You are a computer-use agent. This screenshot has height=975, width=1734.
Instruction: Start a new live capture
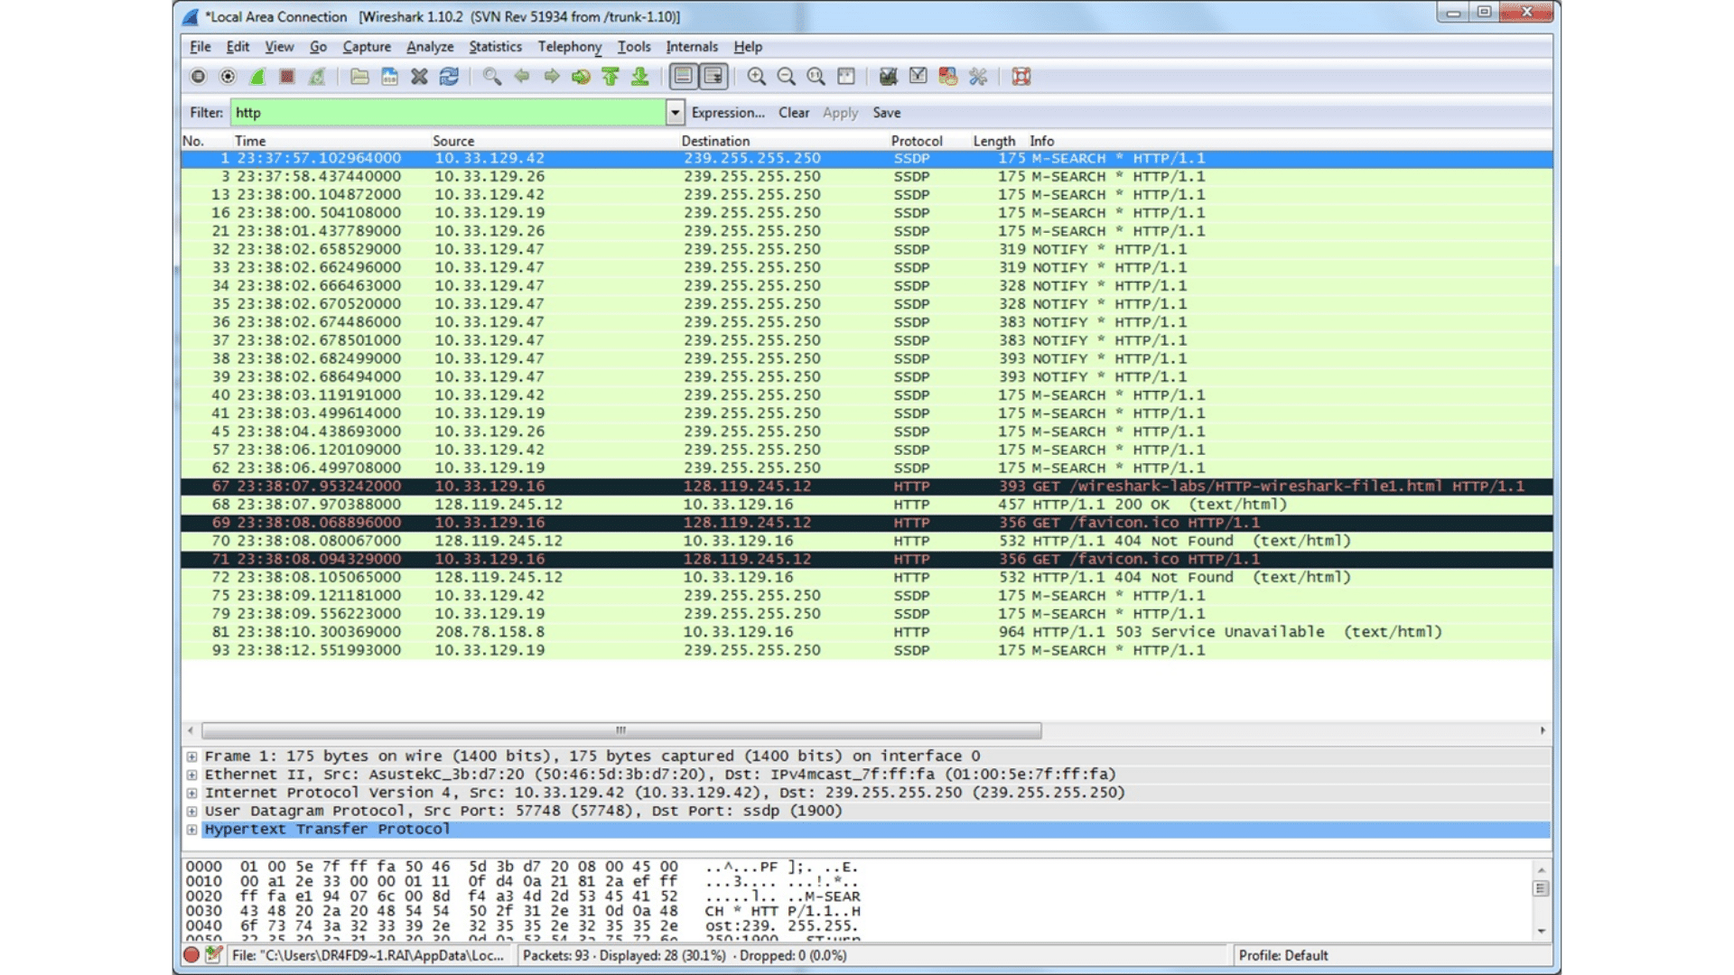(257, 77)
